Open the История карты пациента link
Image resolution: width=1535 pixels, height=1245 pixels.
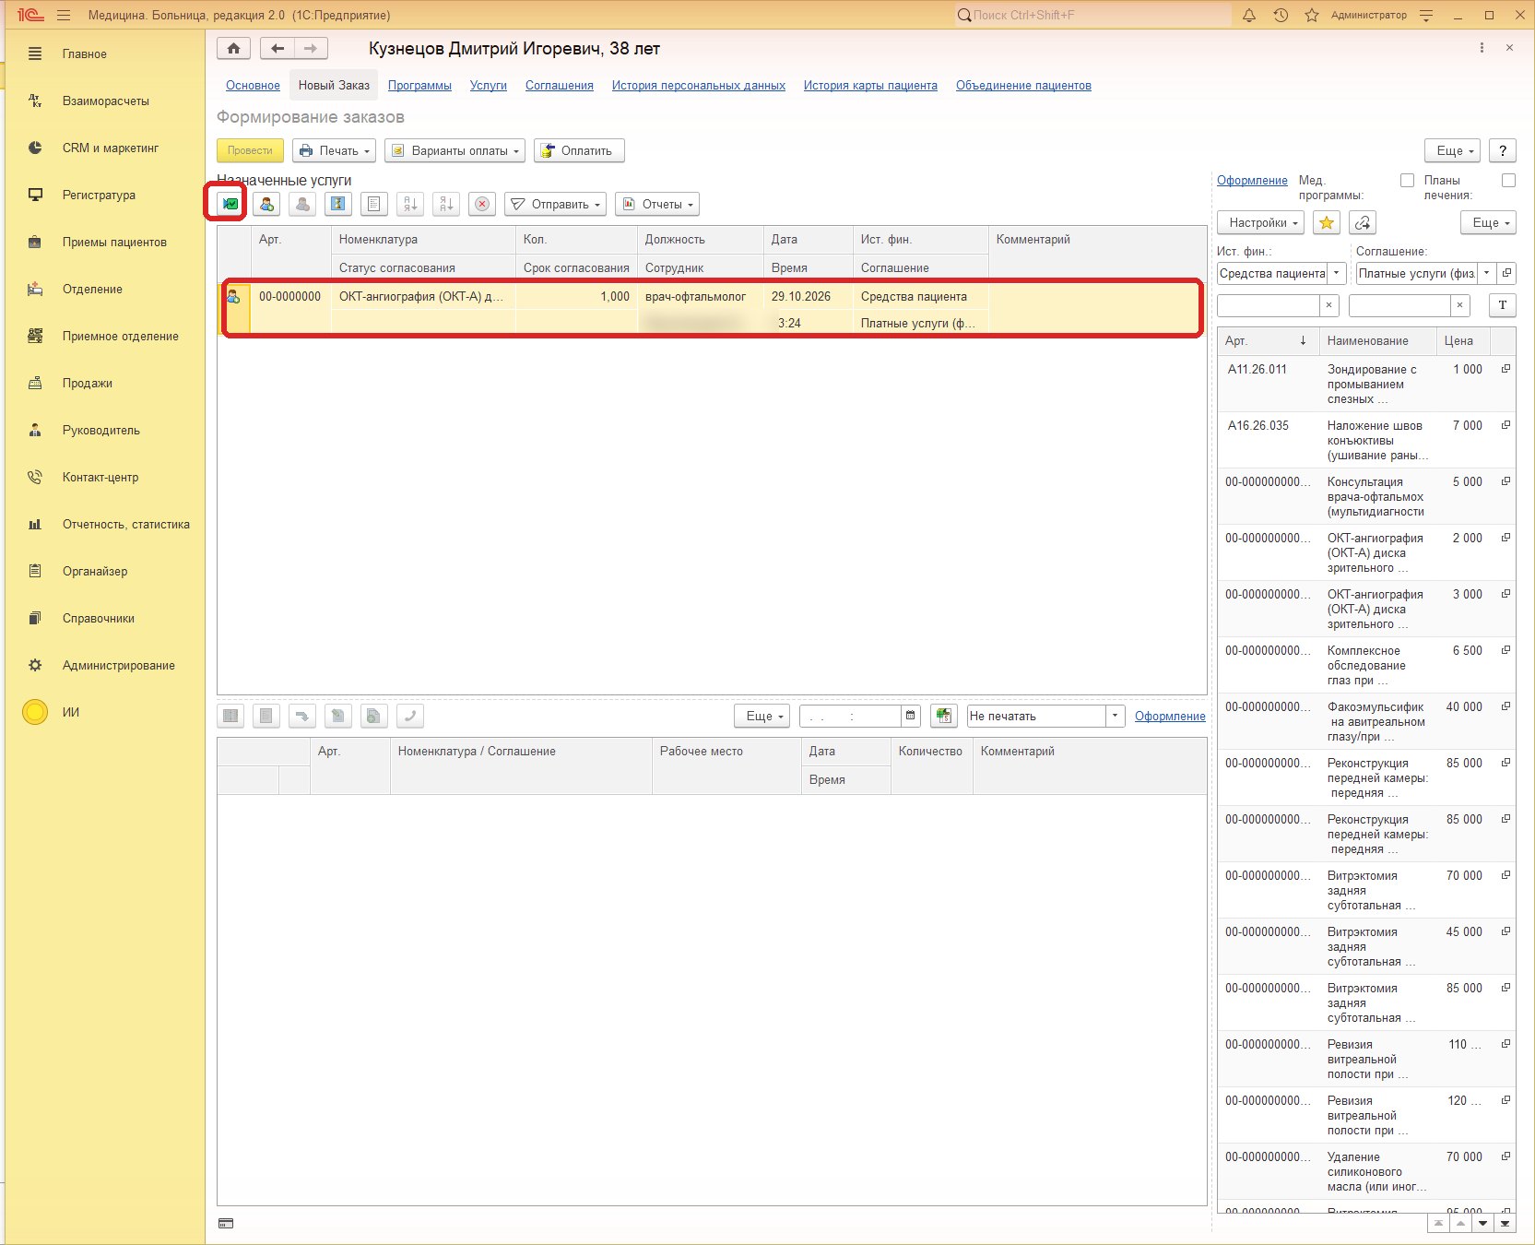pos(870,85)
